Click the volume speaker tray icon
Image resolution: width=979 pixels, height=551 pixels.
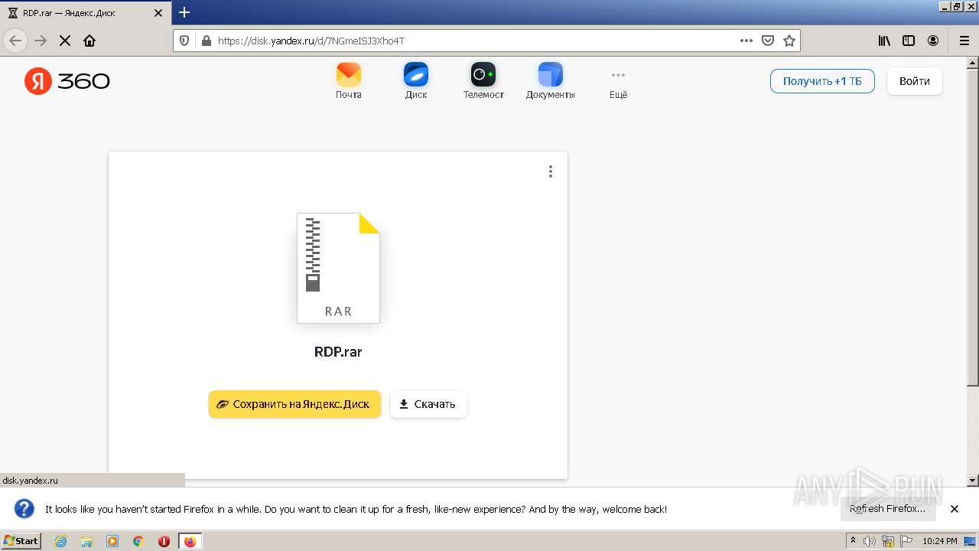coord(870,541)
